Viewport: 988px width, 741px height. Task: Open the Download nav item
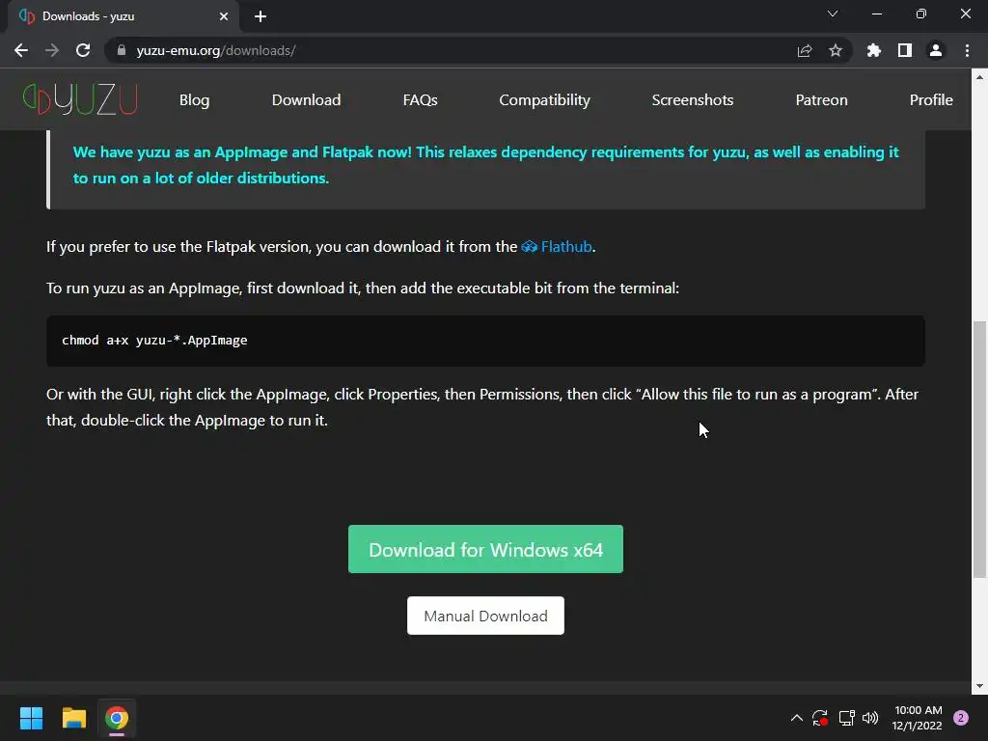tap(306, 99)
